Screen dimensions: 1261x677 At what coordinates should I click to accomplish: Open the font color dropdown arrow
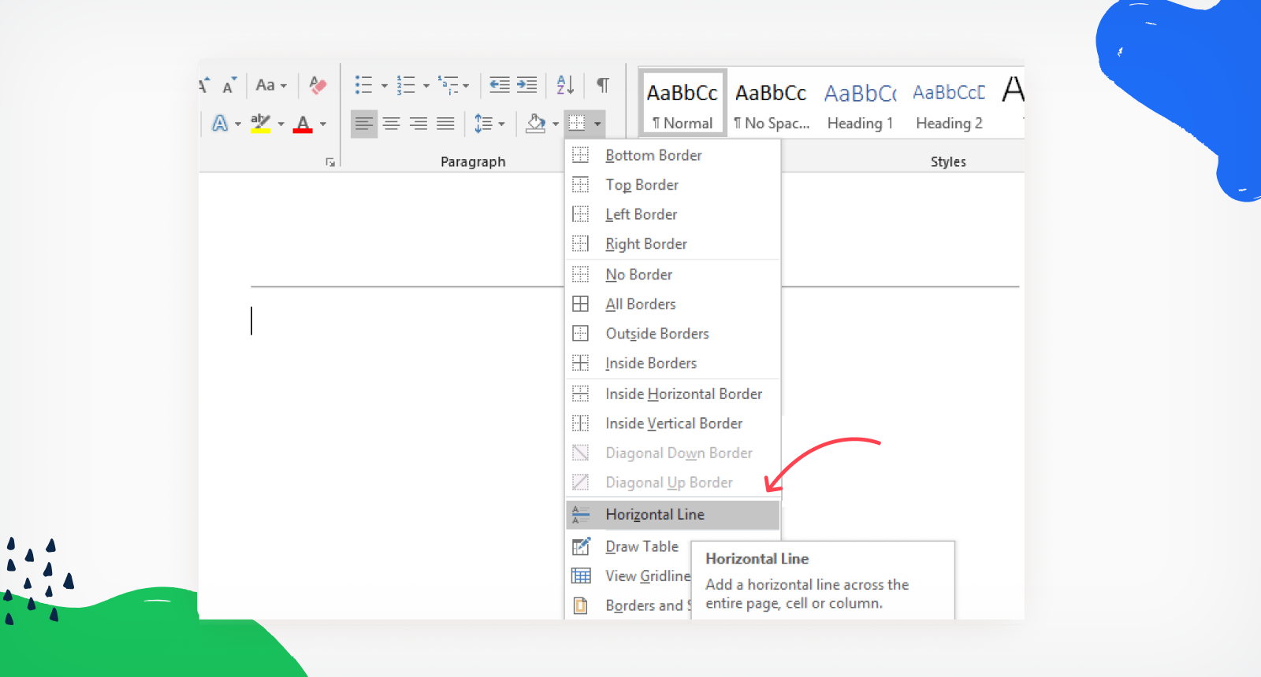point(323,124)
